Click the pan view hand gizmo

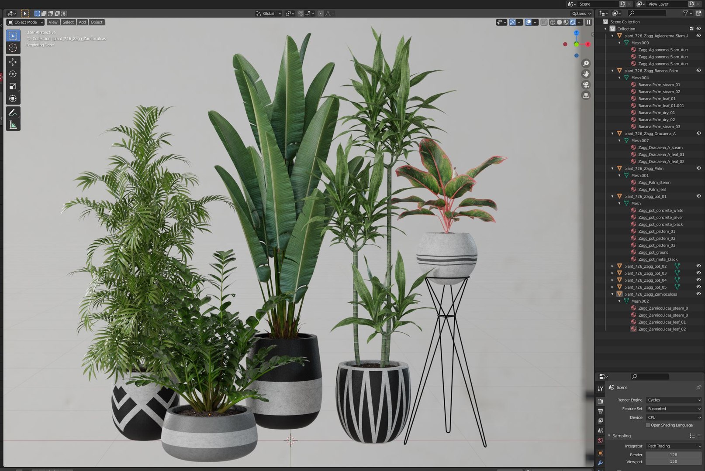pos(586,74)
